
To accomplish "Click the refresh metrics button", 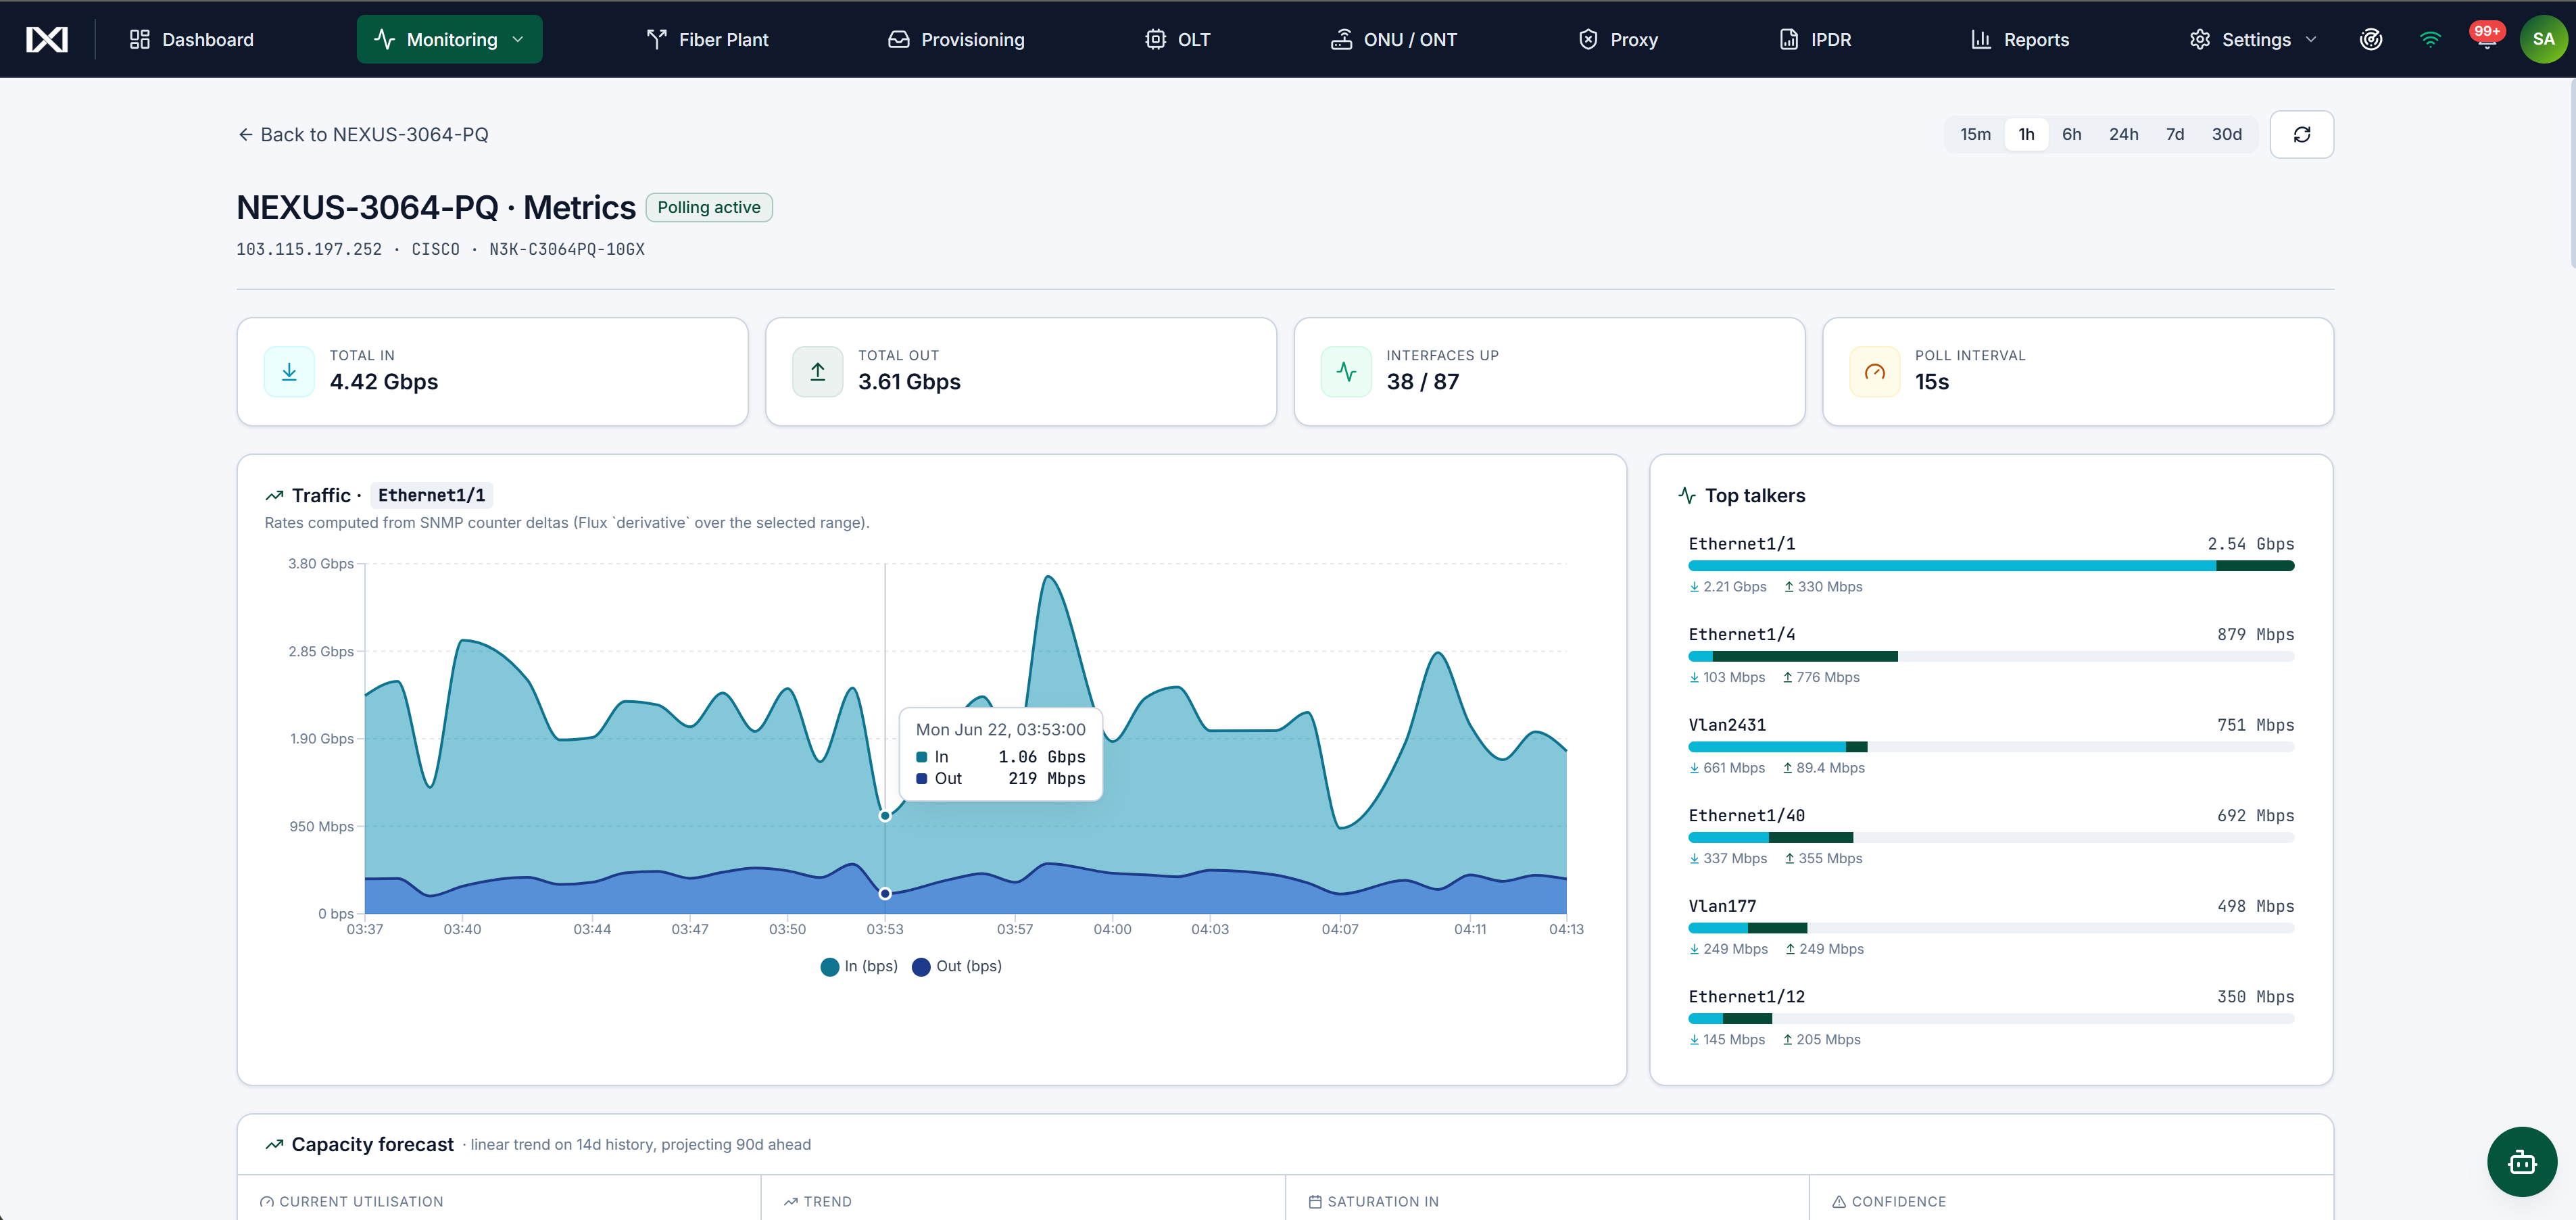I will tap(2301, 134).
